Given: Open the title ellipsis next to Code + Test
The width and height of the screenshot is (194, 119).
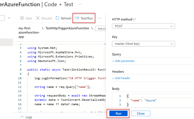Looking at the screenshot, I should coord(80,4).
